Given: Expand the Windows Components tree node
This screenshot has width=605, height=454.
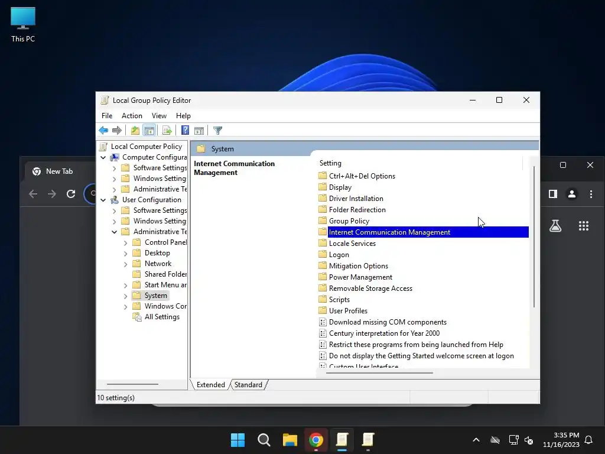Looking at the screenshot, I should point(125,307).
